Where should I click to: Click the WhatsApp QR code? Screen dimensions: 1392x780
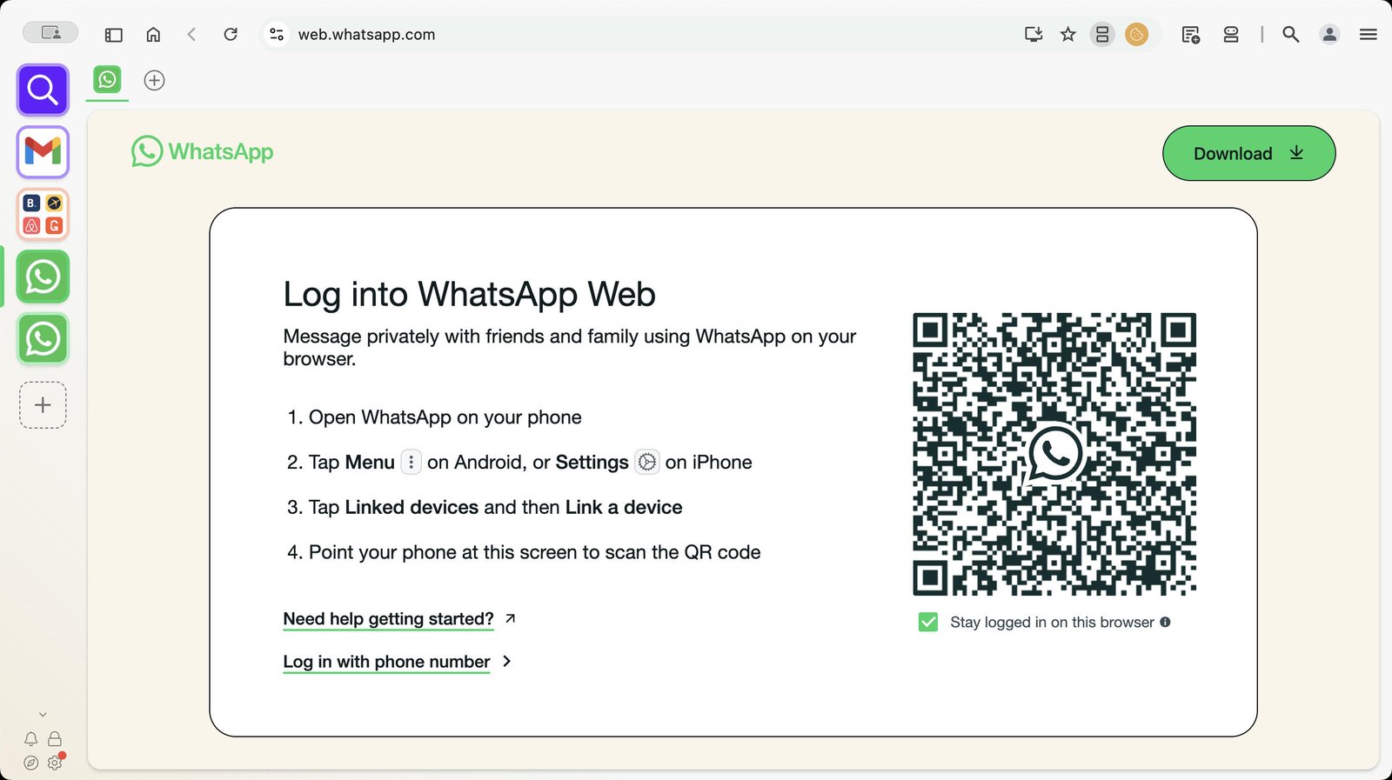coord(1054,454)
